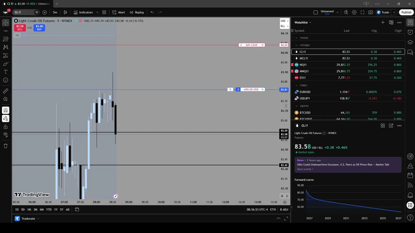Open the layout grid templates icon
Screen dimensions: 415x233
coord(104,12)
